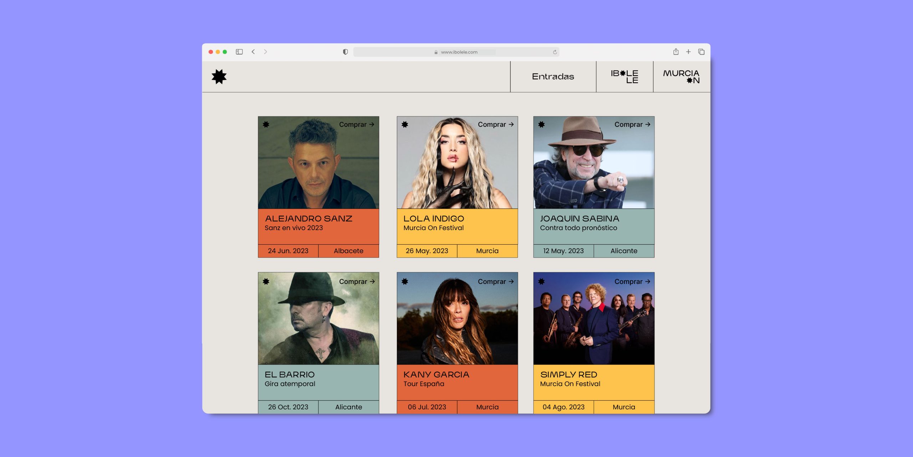Show the tab overview icon

pyautogui.click(x=701, y=52)
